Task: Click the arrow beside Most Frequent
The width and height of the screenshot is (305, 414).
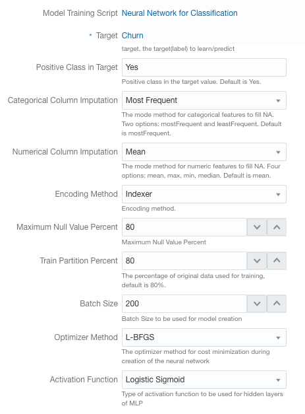Action: [x=278, y=101]
